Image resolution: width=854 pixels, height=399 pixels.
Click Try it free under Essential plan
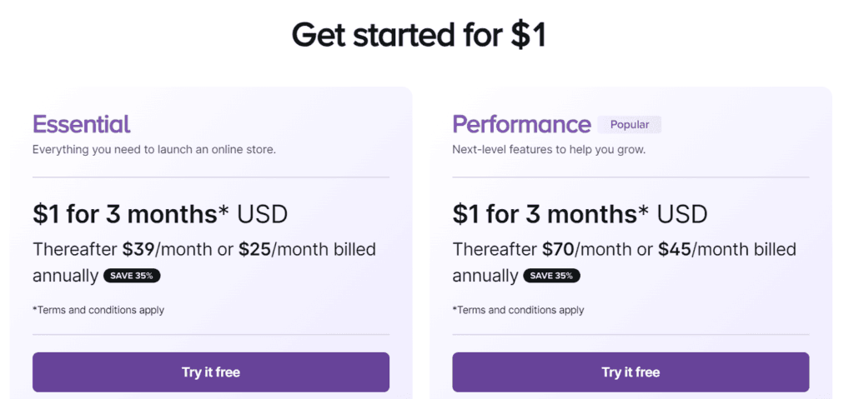[x=210, y=372]
